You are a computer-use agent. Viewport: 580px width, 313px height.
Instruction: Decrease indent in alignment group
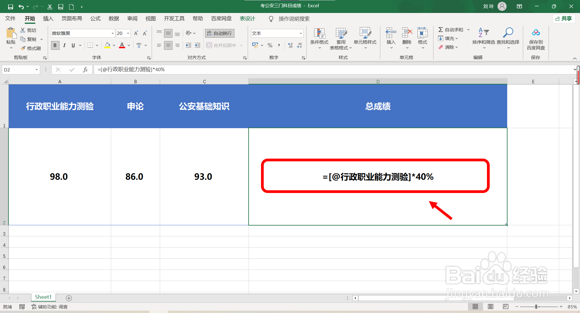(188, 45)
